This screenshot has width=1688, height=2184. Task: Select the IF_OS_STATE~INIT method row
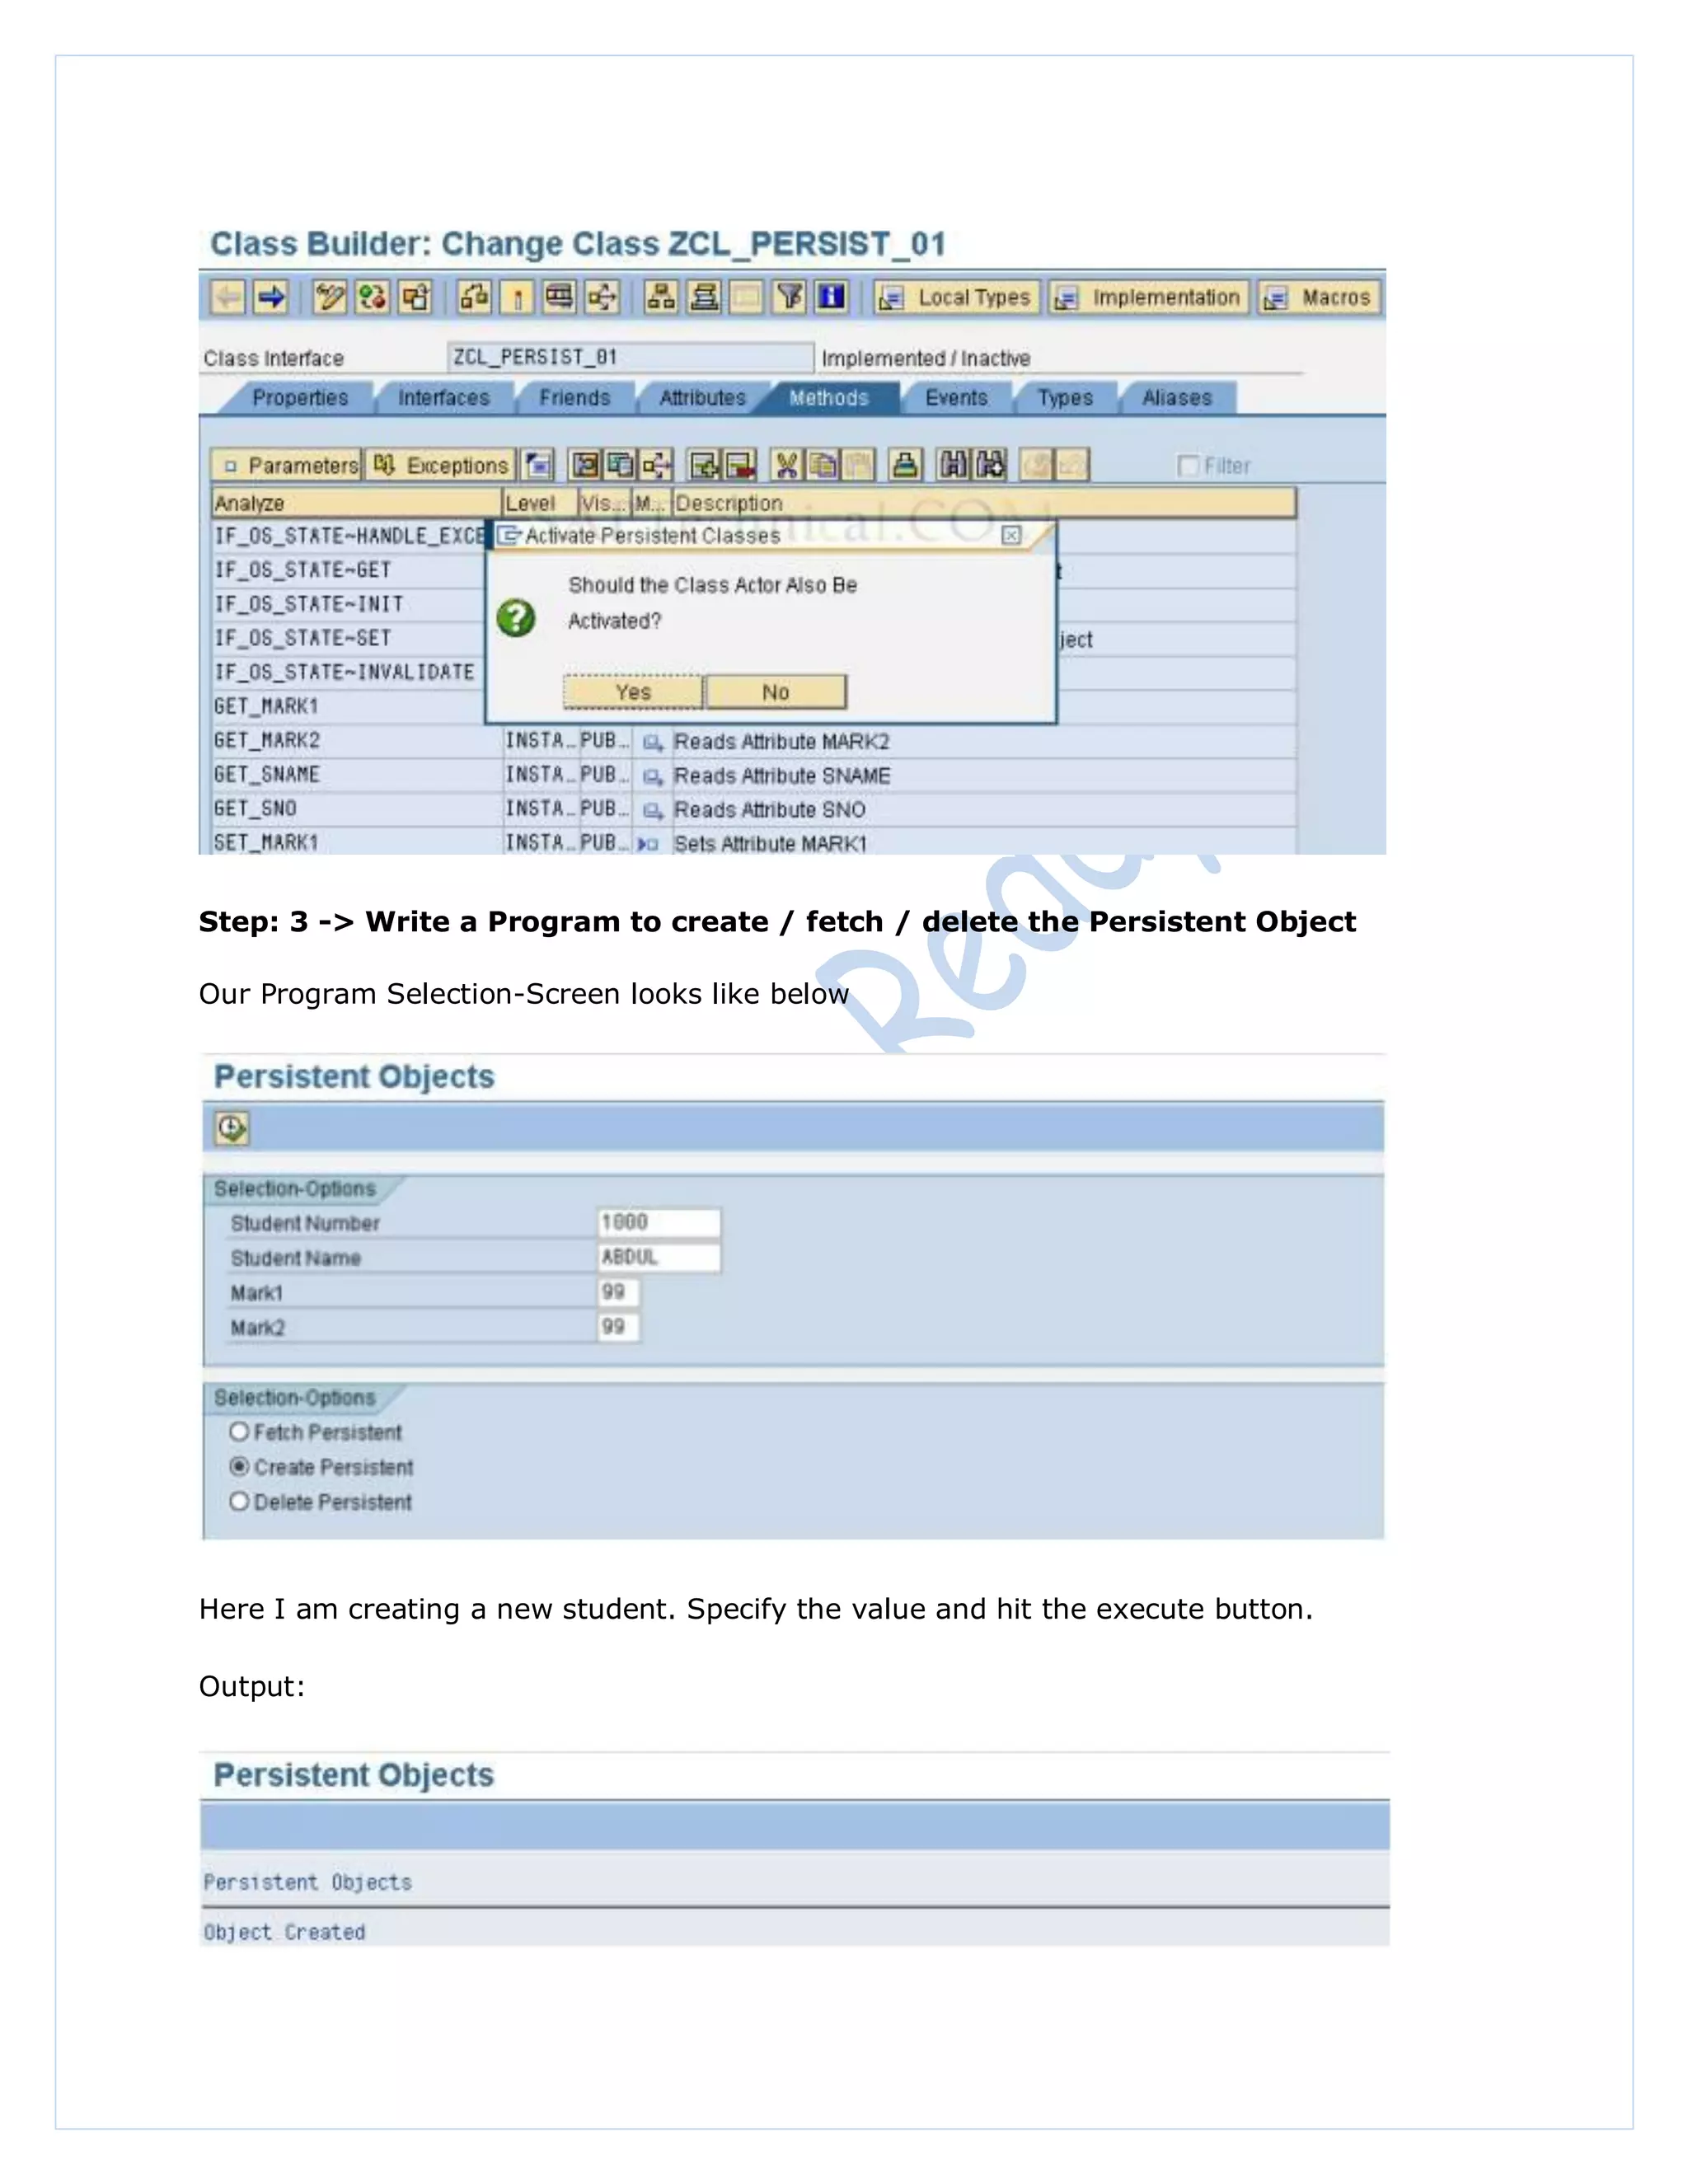tap(348, 604)
